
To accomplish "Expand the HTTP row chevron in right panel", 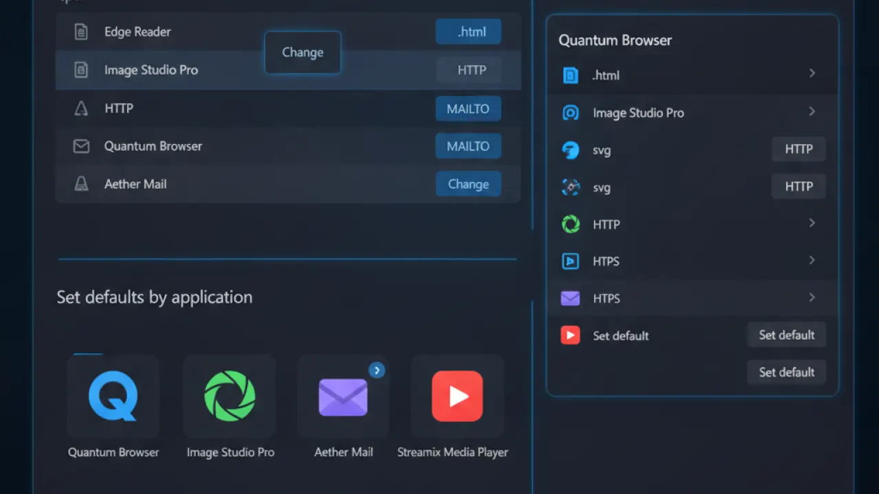I will click(812, 223).
